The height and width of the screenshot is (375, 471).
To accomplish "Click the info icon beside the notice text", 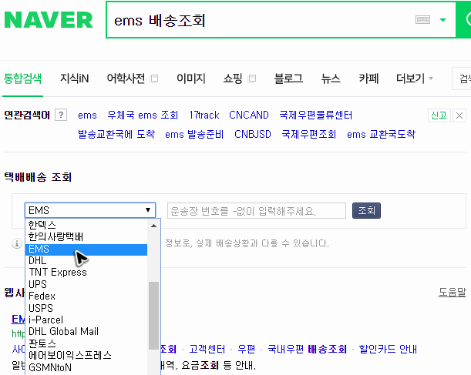I will click(x=17, y=243).
